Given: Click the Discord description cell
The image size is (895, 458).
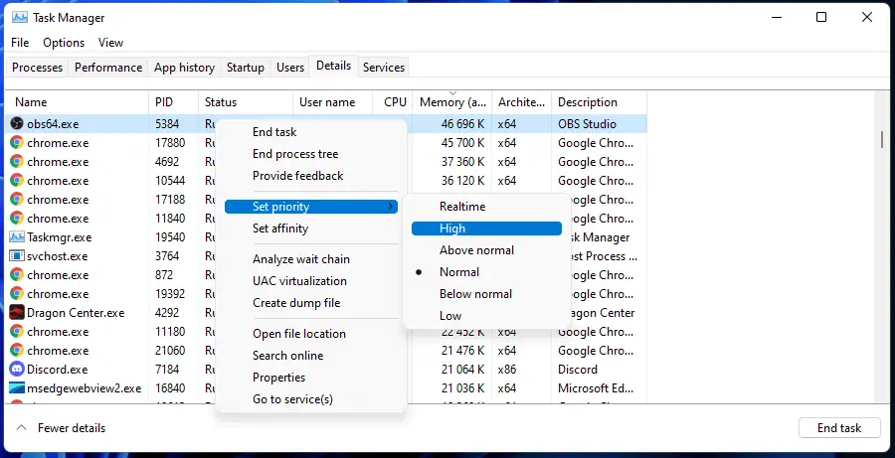Looking at the screenshot, I should (x=578, y=369).
